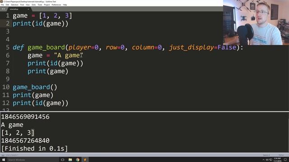Click the '[Finished in 0.1s]' output line
The width and height of the screenshot is (289, 162).
pos(34,148)
